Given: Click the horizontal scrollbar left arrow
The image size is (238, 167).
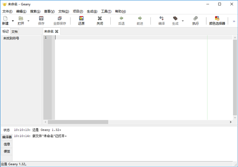Looking at the screenshot, I should click(46, 122).
